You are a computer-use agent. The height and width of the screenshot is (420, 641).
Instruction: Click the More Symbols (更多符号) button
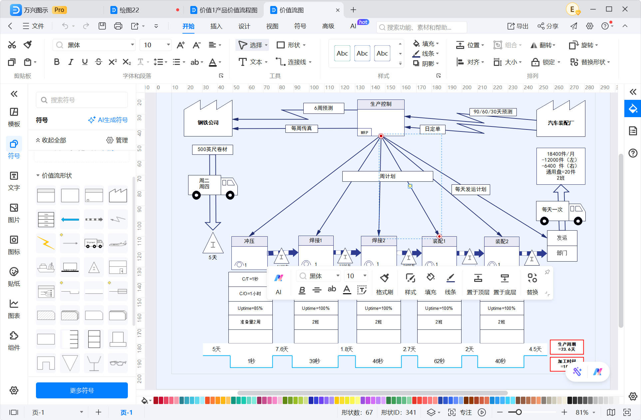point(82,390)
